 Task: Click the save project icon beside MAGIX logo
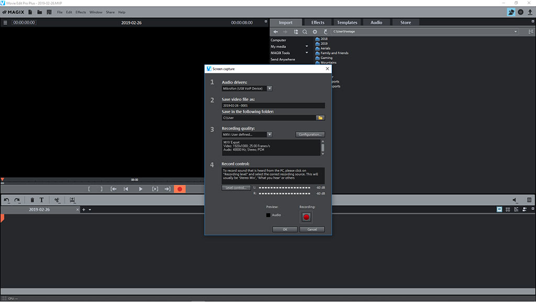[x=49, y=12]
